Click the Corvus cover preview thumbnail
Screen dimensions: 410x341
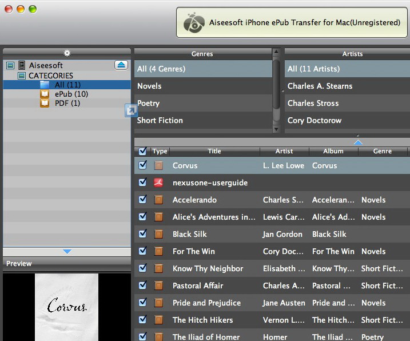coord(67,307)
